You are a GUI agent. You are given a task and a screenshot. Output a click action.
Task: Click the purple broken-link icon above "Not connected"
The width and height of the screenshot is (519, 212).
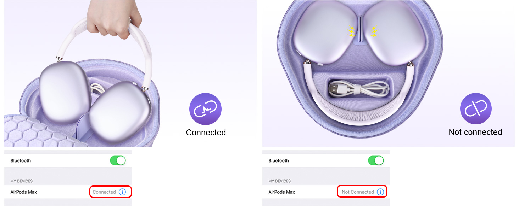coord(476,109)
